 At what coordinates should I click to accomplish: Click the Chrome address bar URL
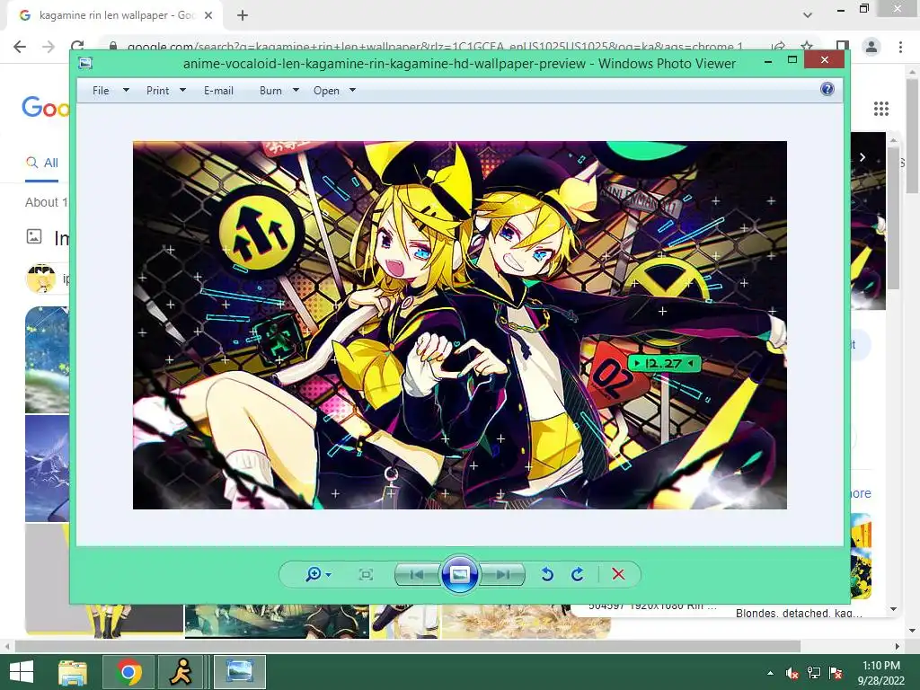tap(434, 47)
